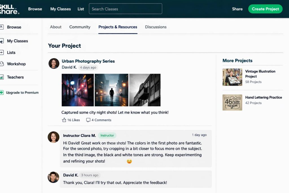Click the Upgrade to Premium heart icon
This screenshot has width=289, height=193.
2,93
